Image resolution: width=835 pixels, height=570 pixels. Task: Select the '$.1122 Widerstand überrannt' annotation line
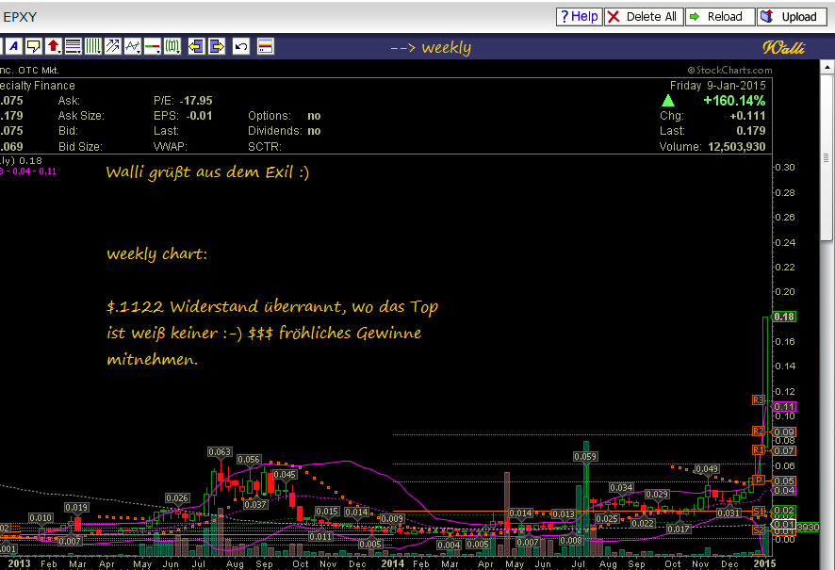click(272, 307)
